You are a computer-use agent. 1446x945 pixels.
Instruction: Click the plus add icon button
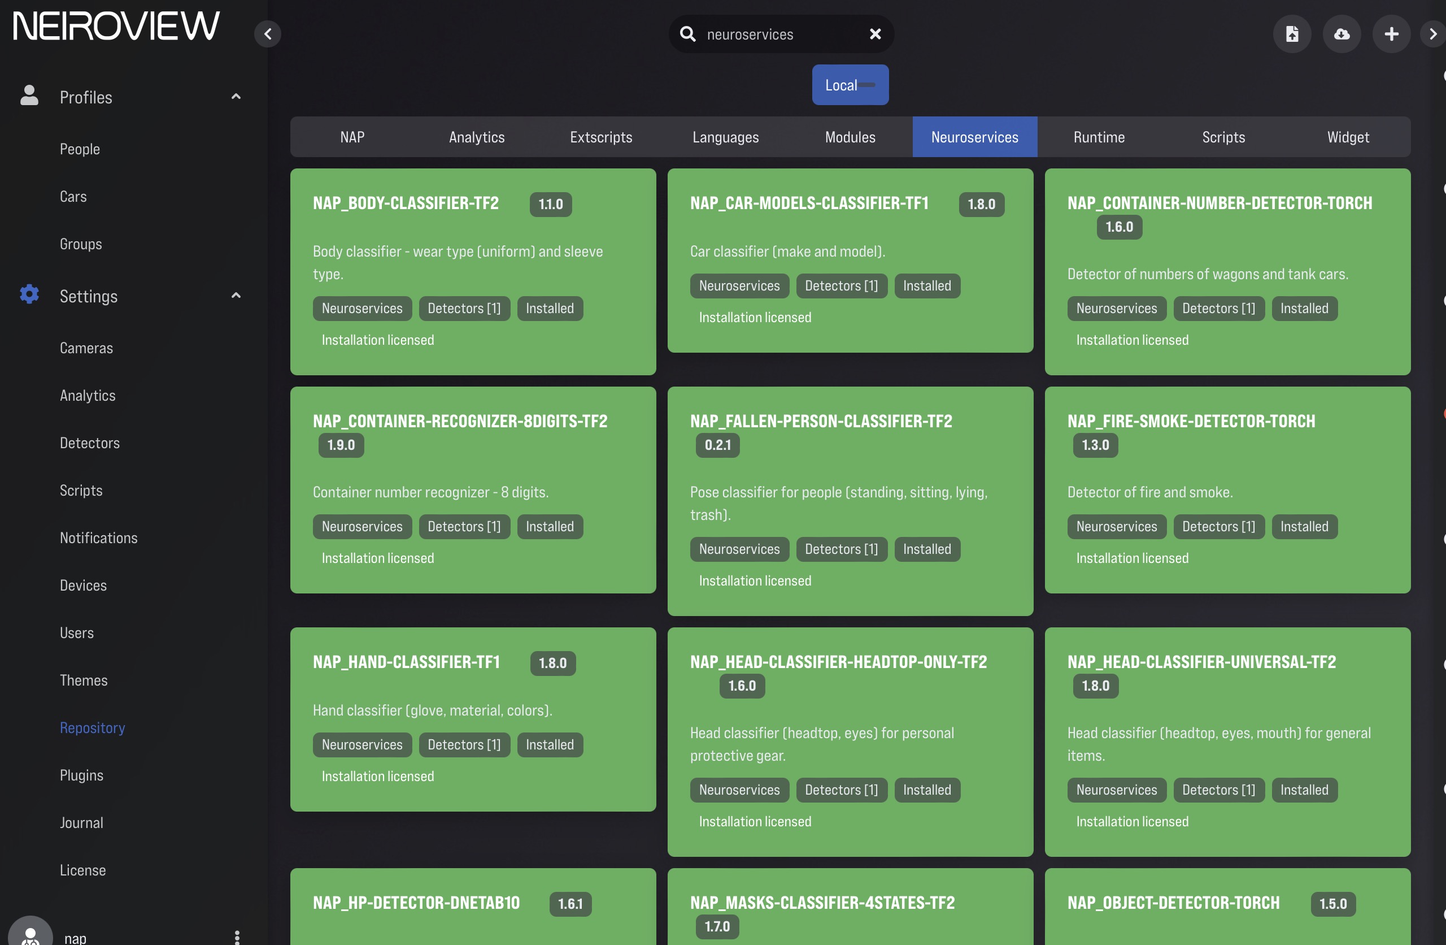click(1391, 34)
